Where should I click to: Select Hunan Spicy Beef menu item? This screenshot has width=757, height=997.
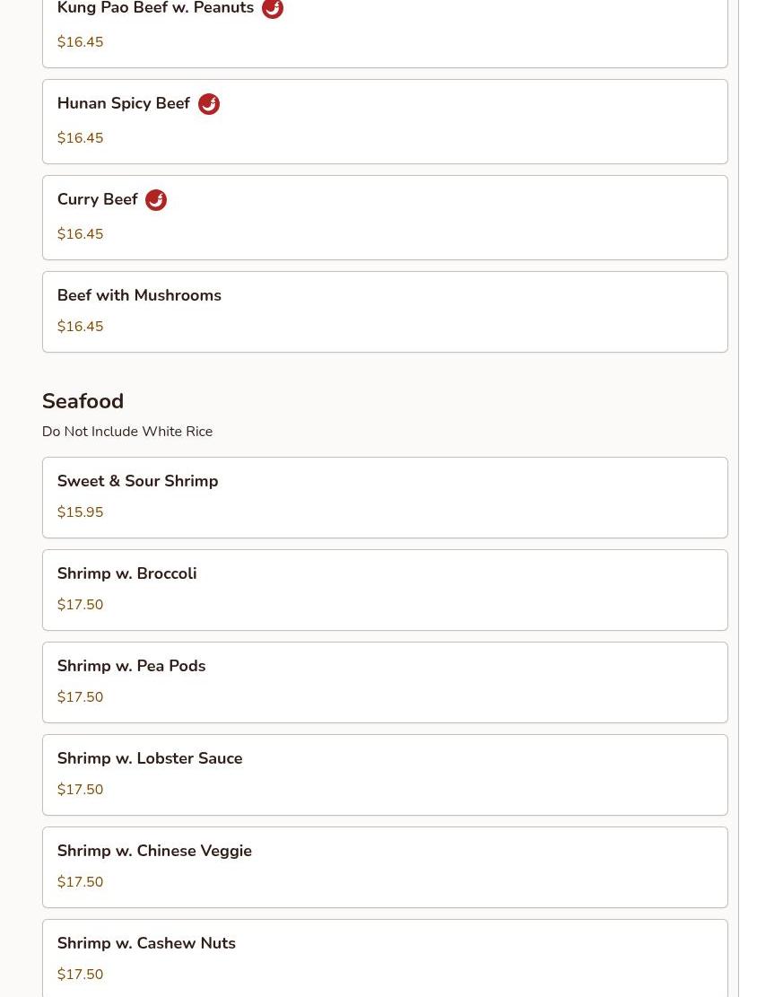point(385,121)
